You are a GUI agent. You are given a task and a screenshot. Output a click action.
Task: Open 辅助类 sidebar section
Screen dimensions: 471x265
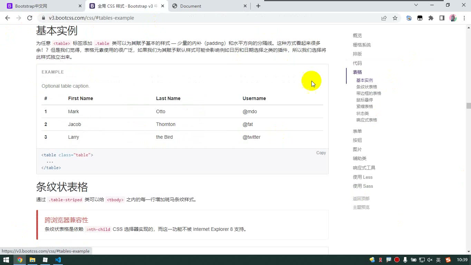click(x=359, y=158)
